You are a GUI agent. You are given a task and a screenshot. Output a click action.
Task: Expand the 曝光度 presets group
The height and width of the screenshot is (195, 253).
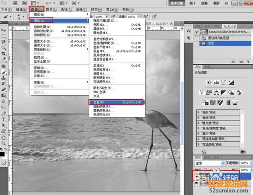198,123
